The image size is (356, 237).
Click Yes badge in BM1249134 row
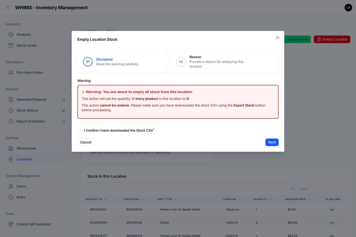[331, 210]
